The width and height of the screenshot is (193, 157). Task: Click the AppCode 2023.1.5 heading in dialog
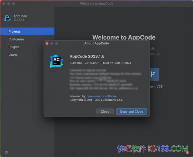click(87, 56)
